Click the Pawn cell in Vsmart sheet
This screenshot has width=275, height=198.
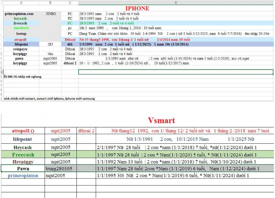(23, 169)
